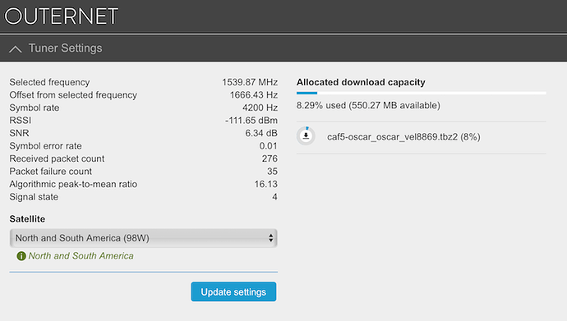Click the Symbol rate 4200 Hz value
The image size is (567, 321).
[x=260, y=108]
